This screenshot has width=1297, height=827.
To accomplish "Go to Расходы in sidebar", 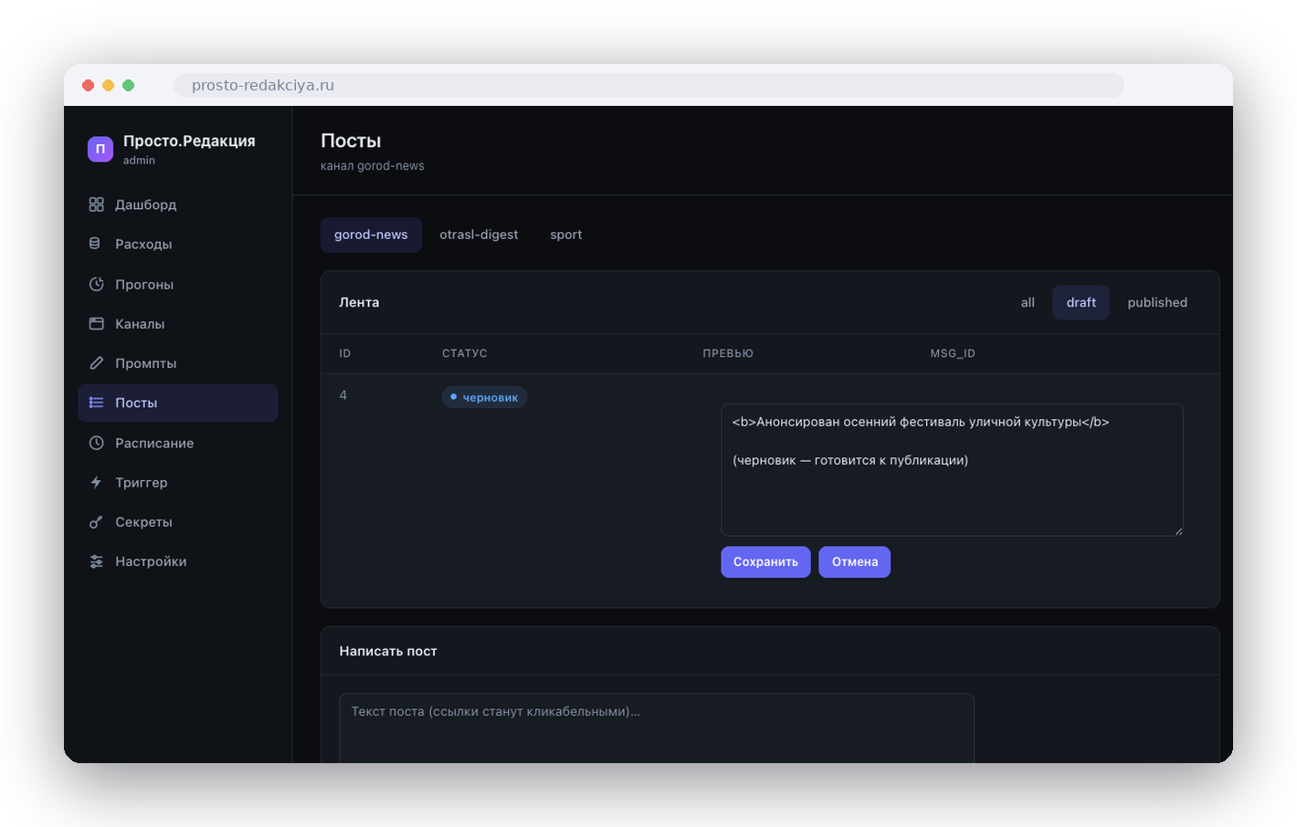I will click(x=177, y=244).
